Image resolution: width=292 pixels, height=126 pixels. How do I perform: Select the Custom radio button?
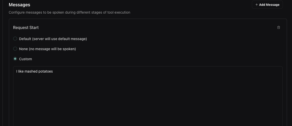pyautogui.click(x=15, y=59)
